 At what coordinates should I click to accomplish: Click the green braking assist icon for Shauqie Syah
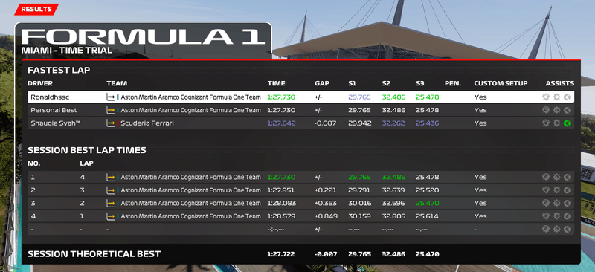coord(567,123)
